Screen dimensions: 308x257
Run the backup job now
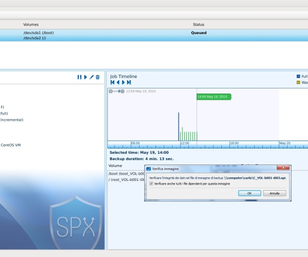85,77
